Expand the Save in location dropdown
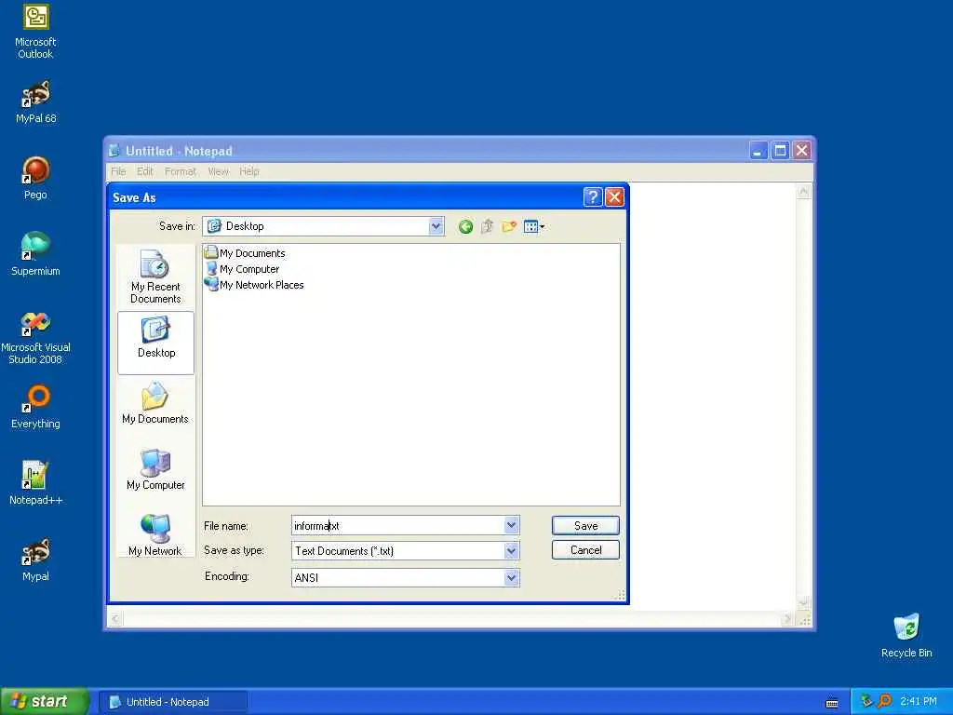Viewport: 953px width, 715px height. coord(436,226)
